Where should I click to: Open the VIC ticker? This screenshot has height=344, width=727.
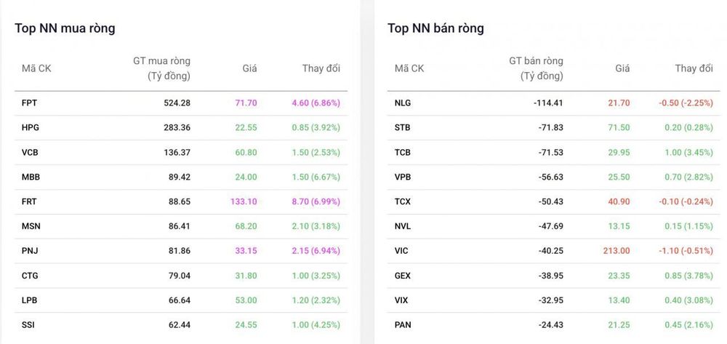[401, 251]
